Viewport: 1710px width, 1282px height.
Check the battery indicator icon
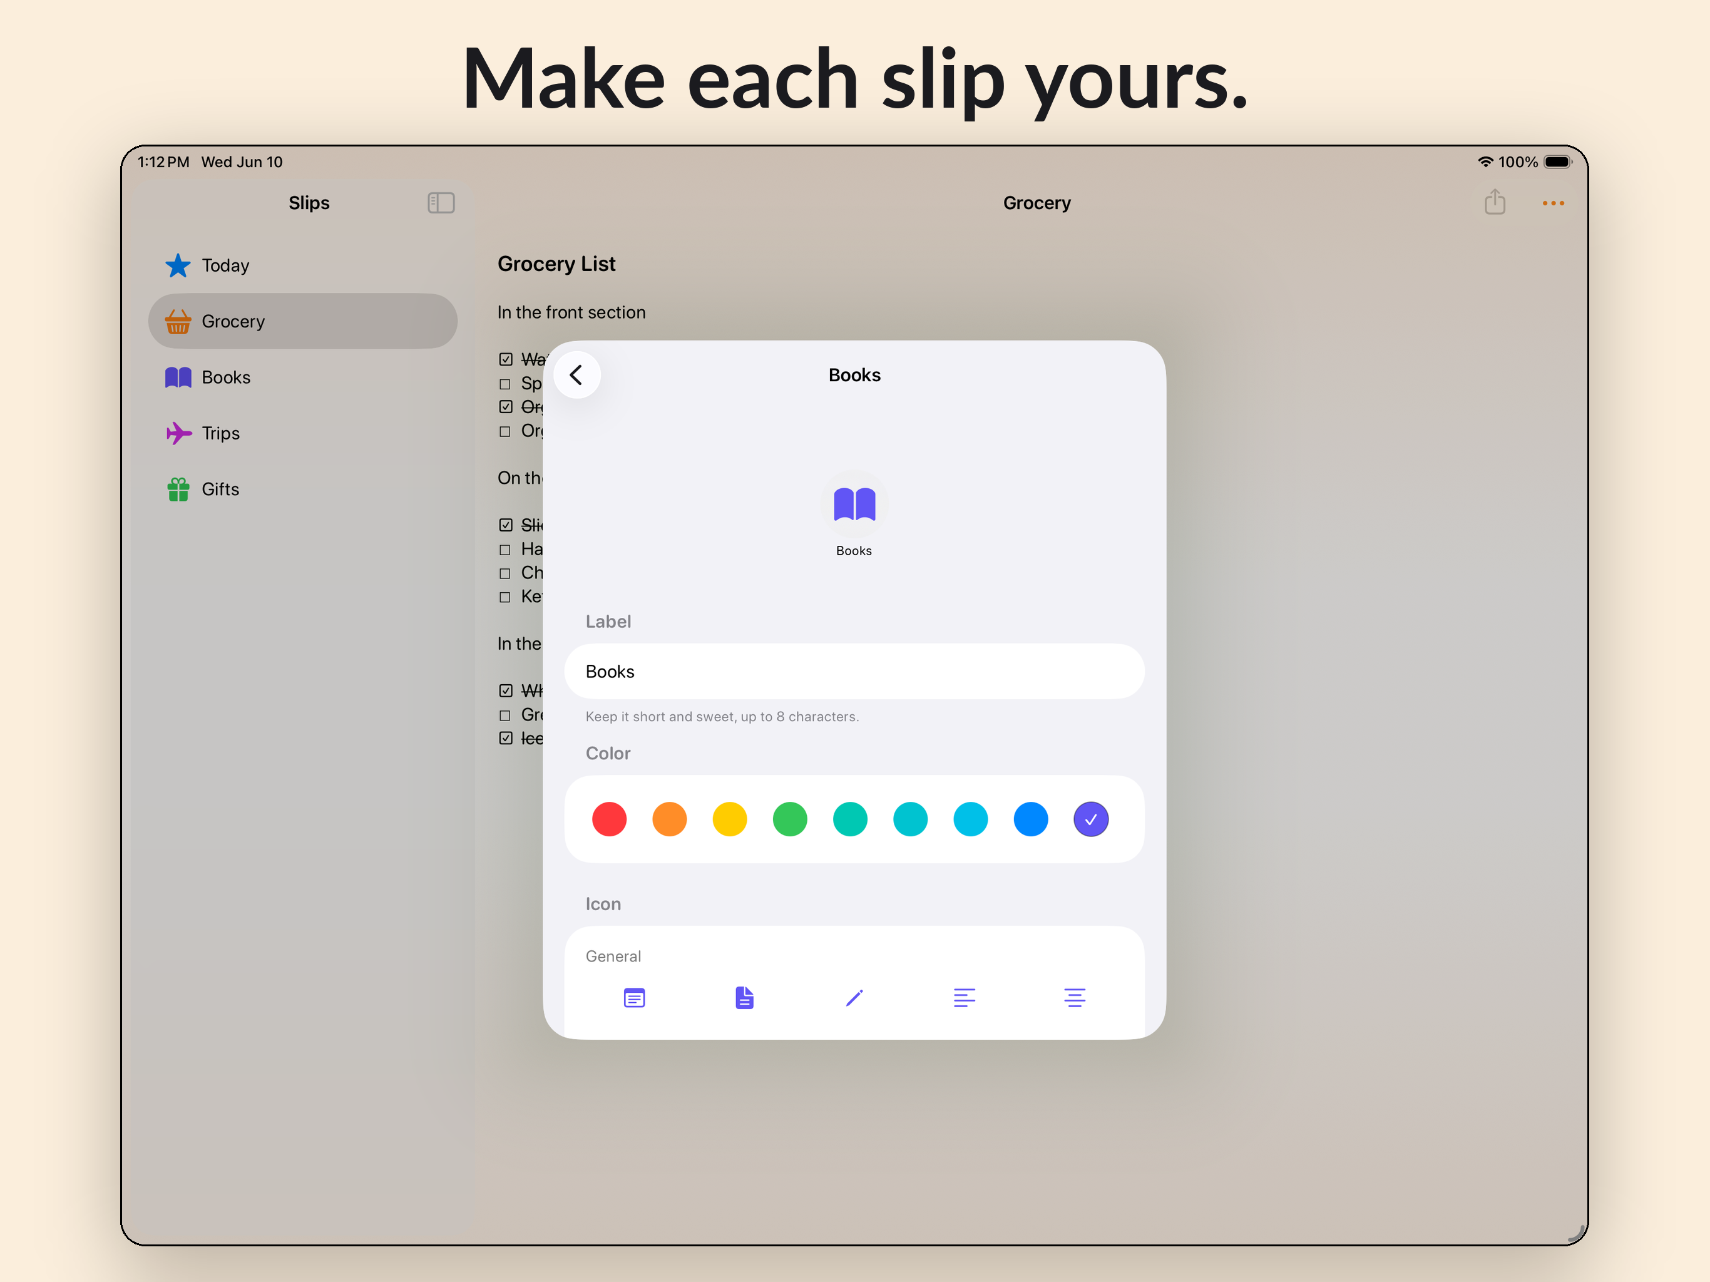[x=1557, y=162]
